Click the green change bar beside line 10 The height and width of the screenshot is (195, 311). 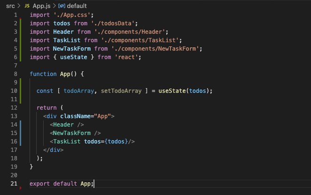[20, 91]
